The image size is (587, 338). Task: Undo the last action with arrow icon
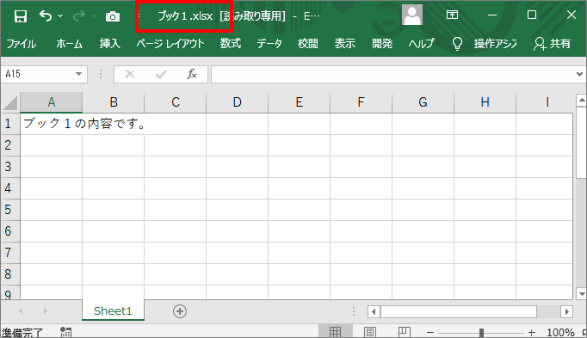click(x=46, y=16)
